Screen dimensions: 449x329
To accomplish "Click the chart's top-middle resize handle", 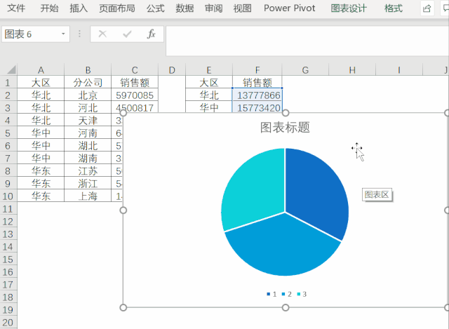I will coord(286,113).
